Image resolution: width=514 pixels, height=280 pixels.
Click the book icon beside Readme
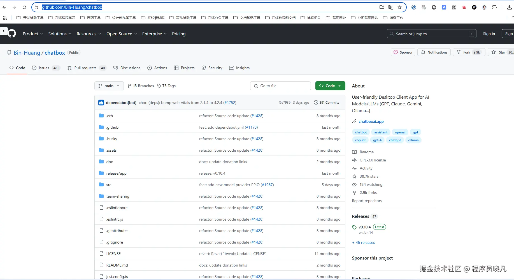[354, 152]
